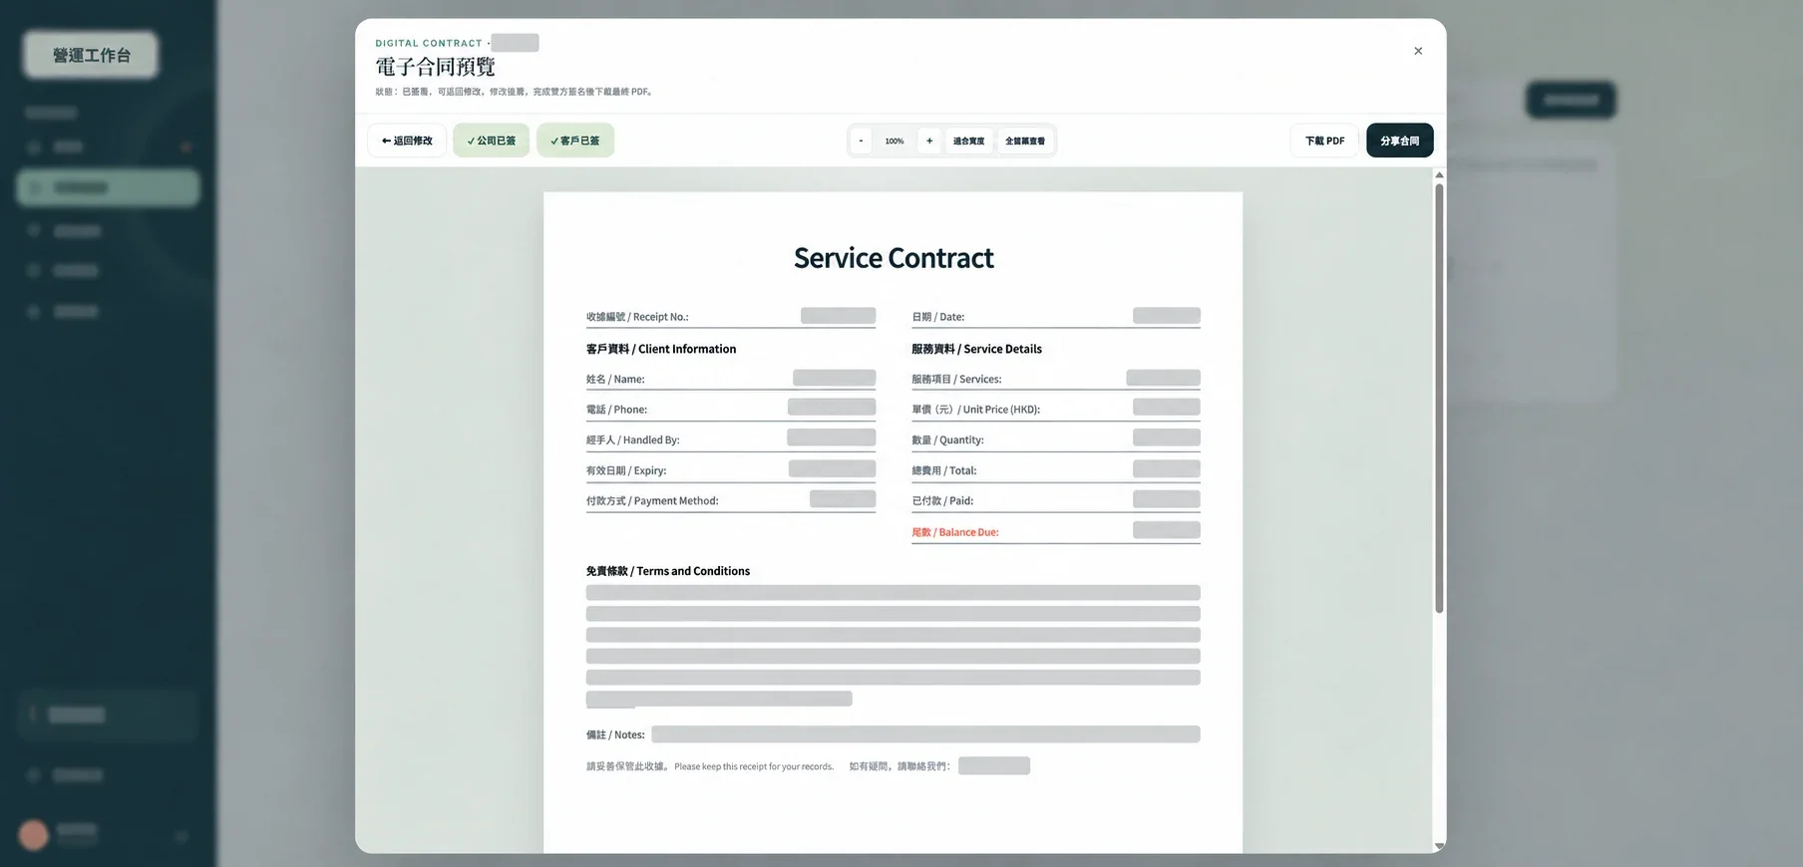Image resolution: width=1803 pixels, height=867 pixels.
Task: Open 營運工作台 in the background sidebar
Action: point(91,55)
